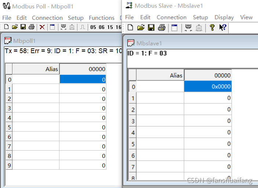Select value cell of row 1 in Mbslave1

208,98
